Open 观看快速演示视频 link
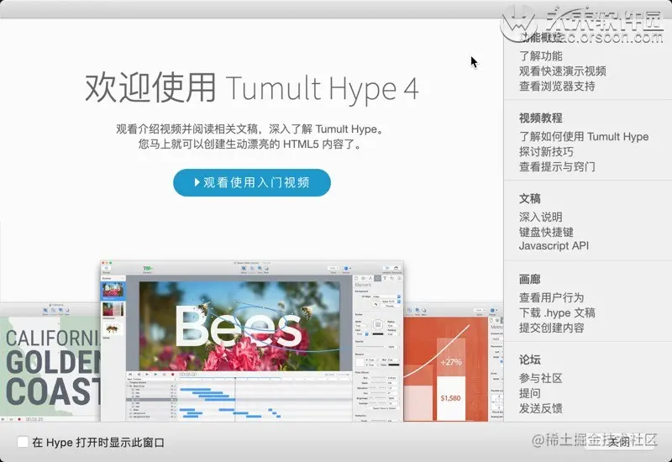 pos(562,71)
